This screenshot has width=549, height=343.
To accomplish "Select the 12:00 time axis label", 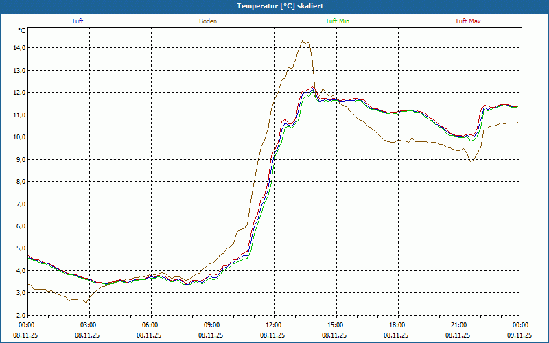I will click(274, 324).
